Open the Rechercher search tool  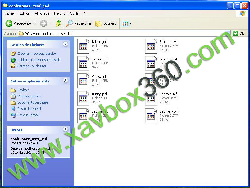pos(79,23)
